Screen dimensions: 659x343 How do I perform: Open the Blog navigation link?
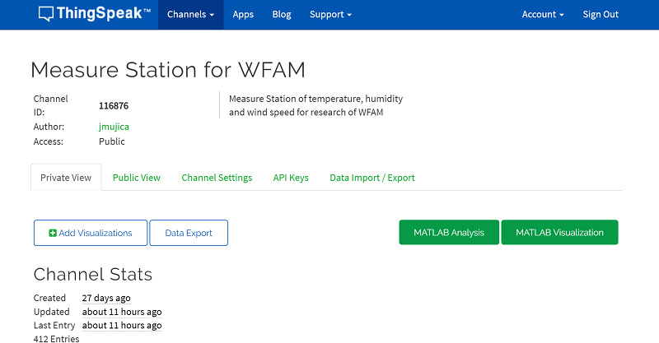[x=282, y=14]
